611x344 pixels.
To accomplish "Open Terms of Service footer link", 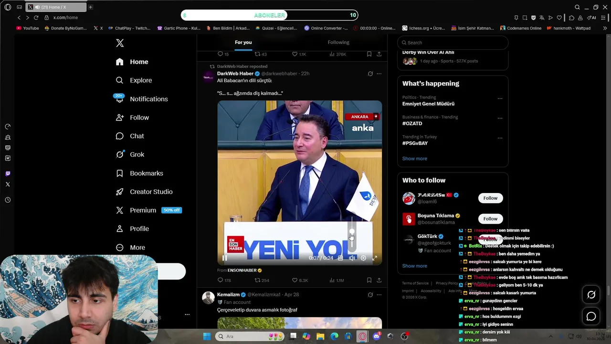I will click(415, 283).
